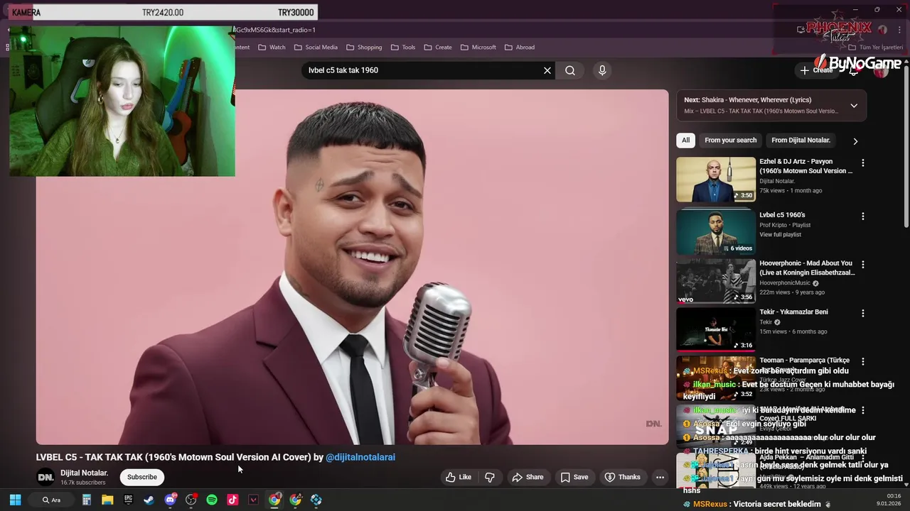Screen dimensions: 910x511
Task: Open the Dijital Notalar channel avatar
Action: tap(45, 477)
